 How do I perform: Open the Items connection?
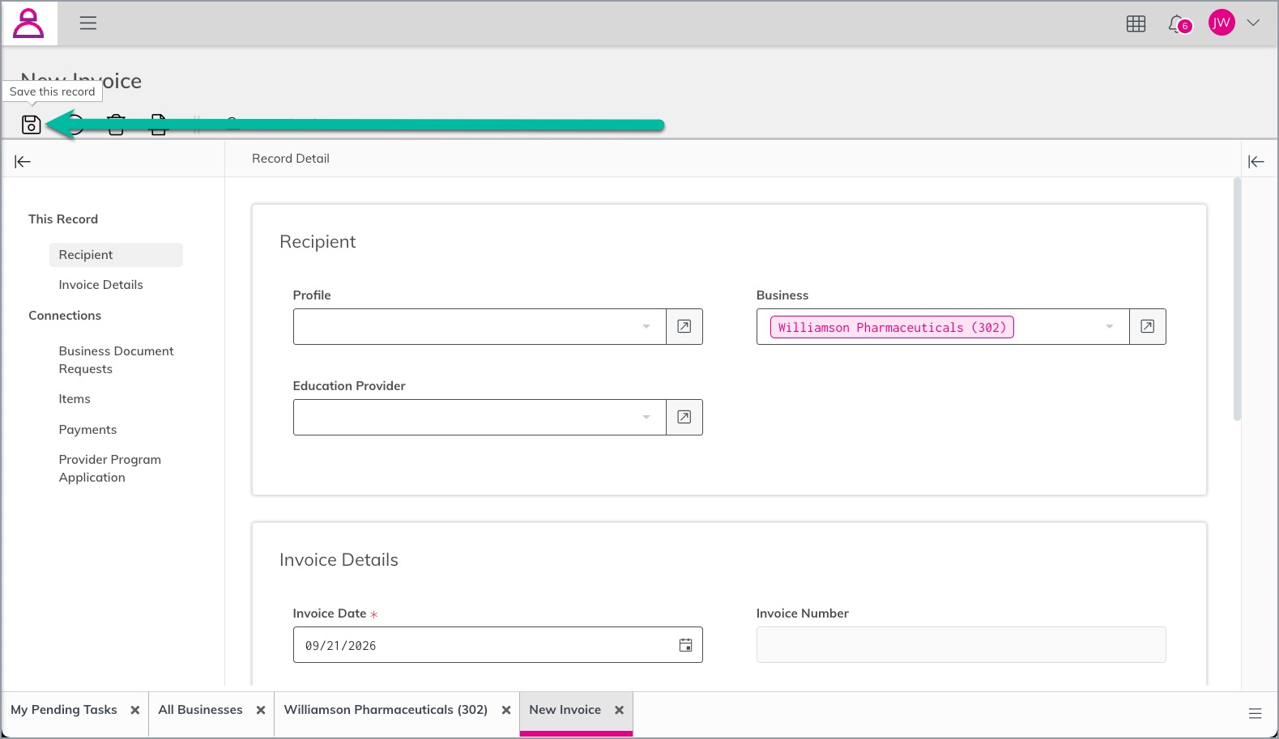coord(75,399)
